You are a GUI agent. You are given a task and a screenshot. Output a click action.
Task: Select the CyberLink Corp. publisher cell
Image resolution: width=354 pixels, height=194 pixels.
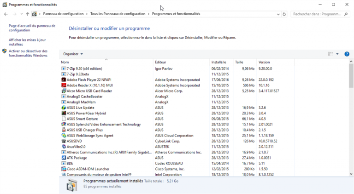[167, 141]
